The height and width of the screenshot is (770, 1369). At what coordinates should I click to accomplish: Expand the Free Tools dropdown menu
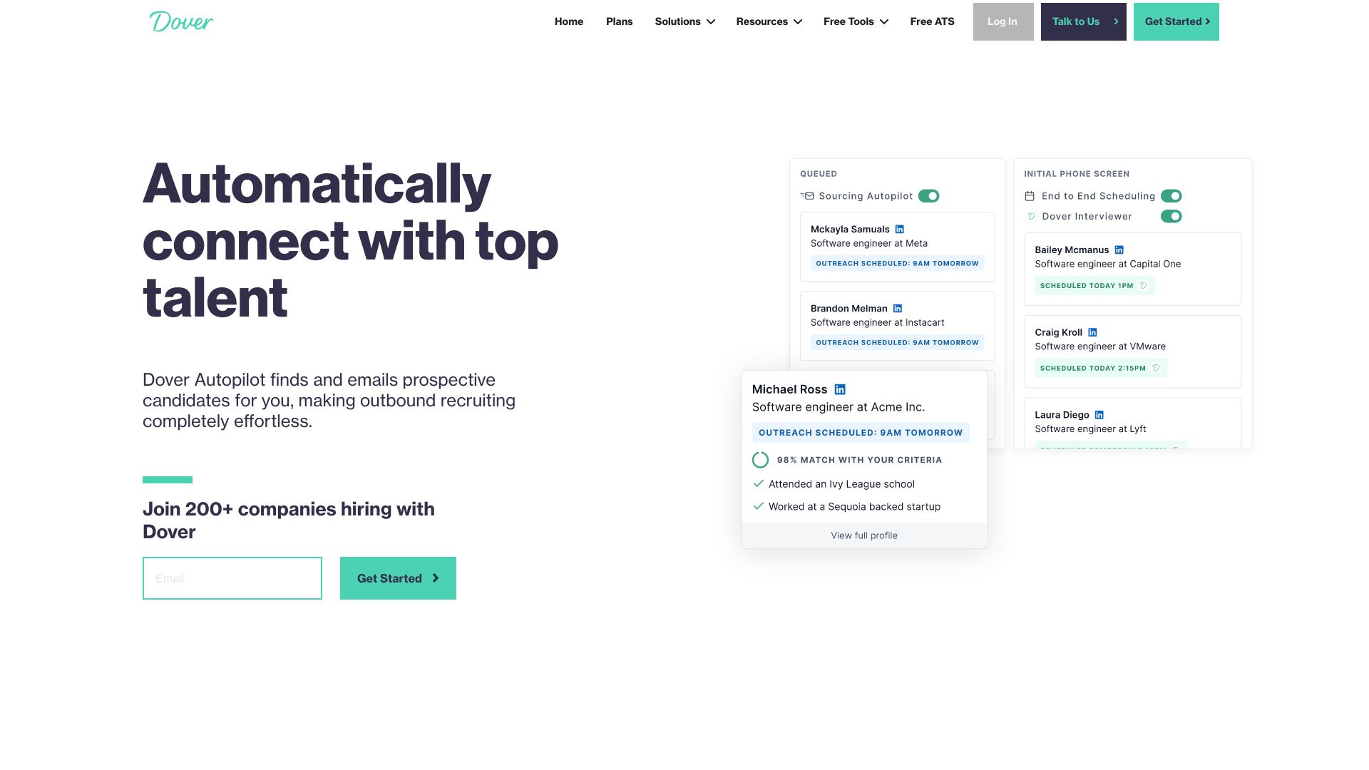tap(855, 21)
